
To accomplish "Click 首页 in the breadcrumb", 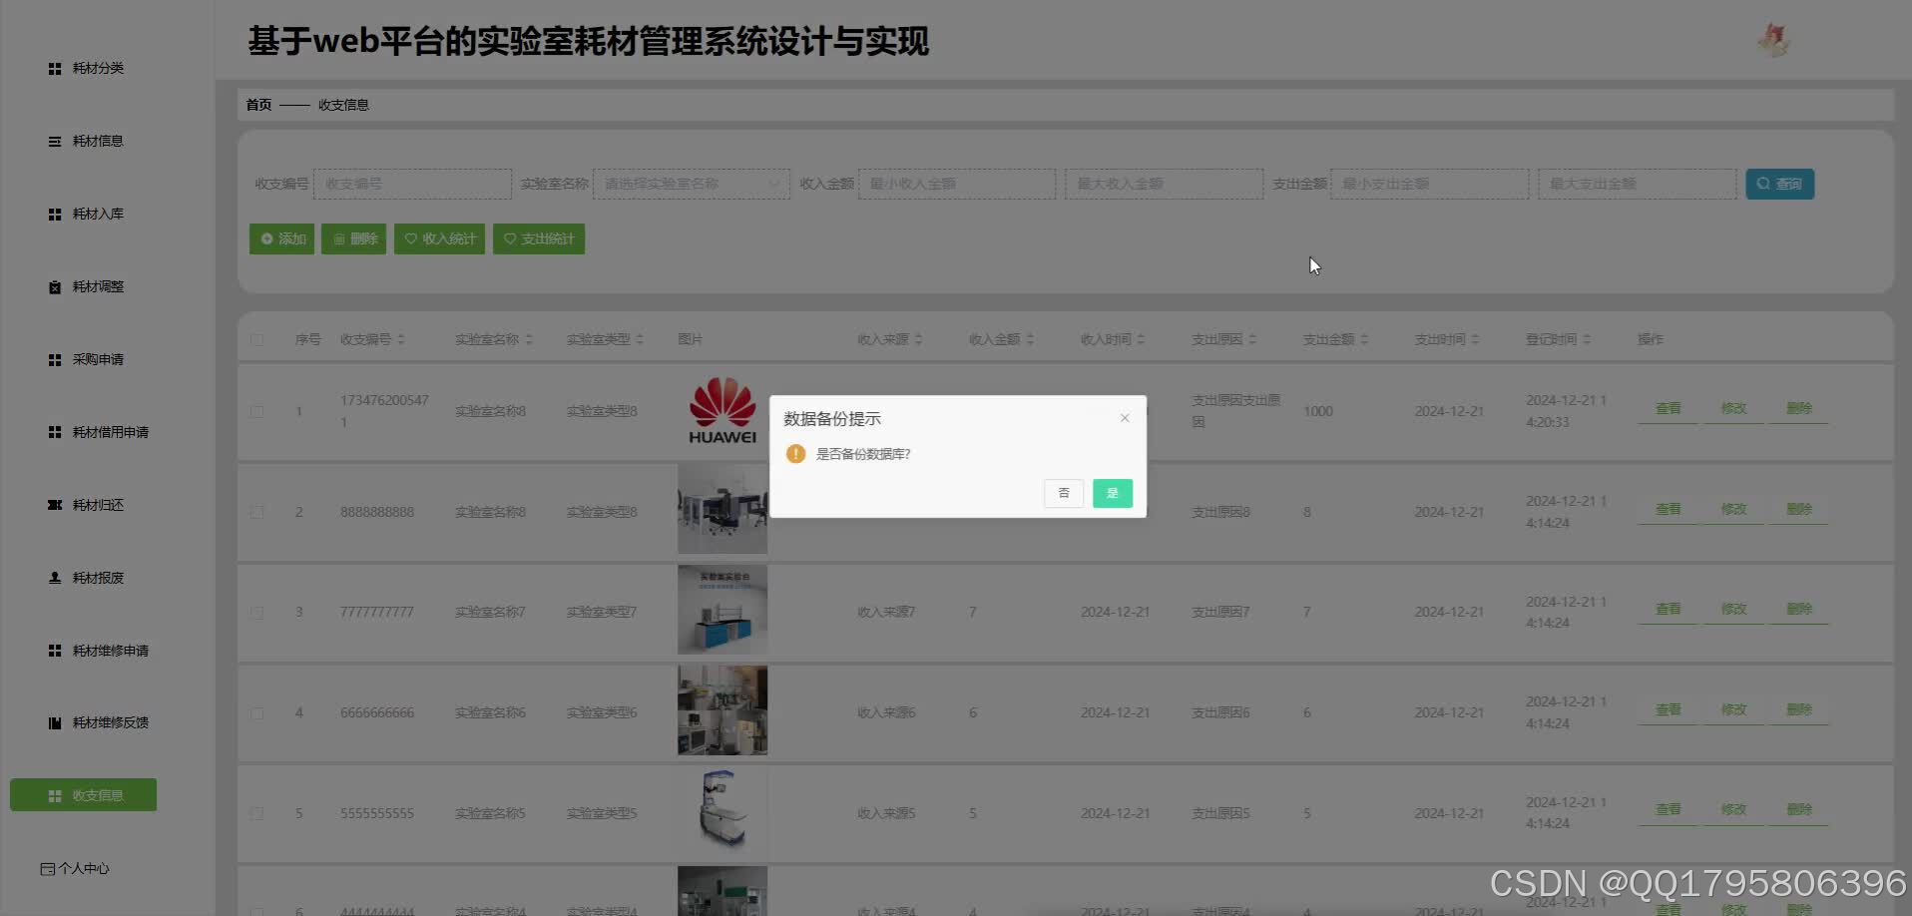I will tap(257, 104).
